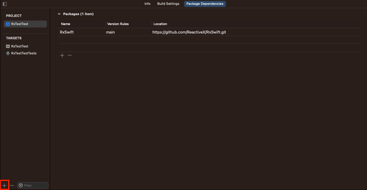
Task: Select the RxSwift package name
Action: [67, 32]
